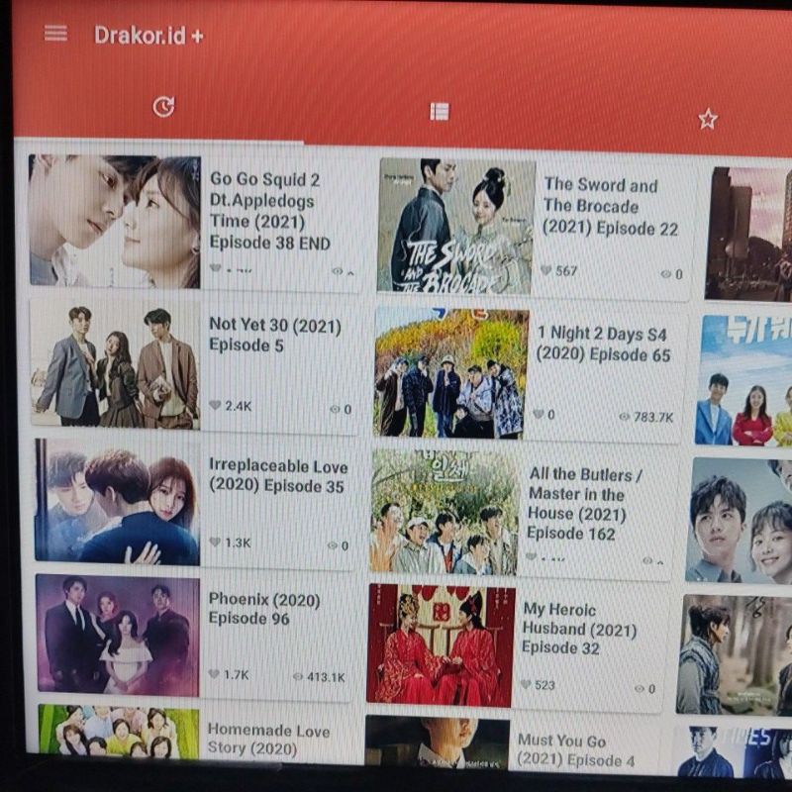Tap heart icon on Irreplaceable Love
Viewport: 792px width, 792px height.
coord(215,543)
